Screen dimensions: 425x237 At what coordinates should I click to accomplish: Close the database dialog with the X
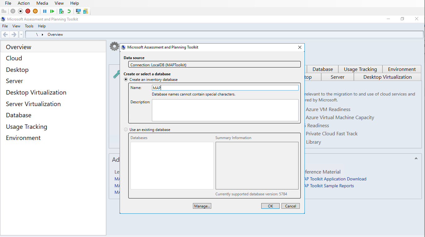(x=300, y=47)
